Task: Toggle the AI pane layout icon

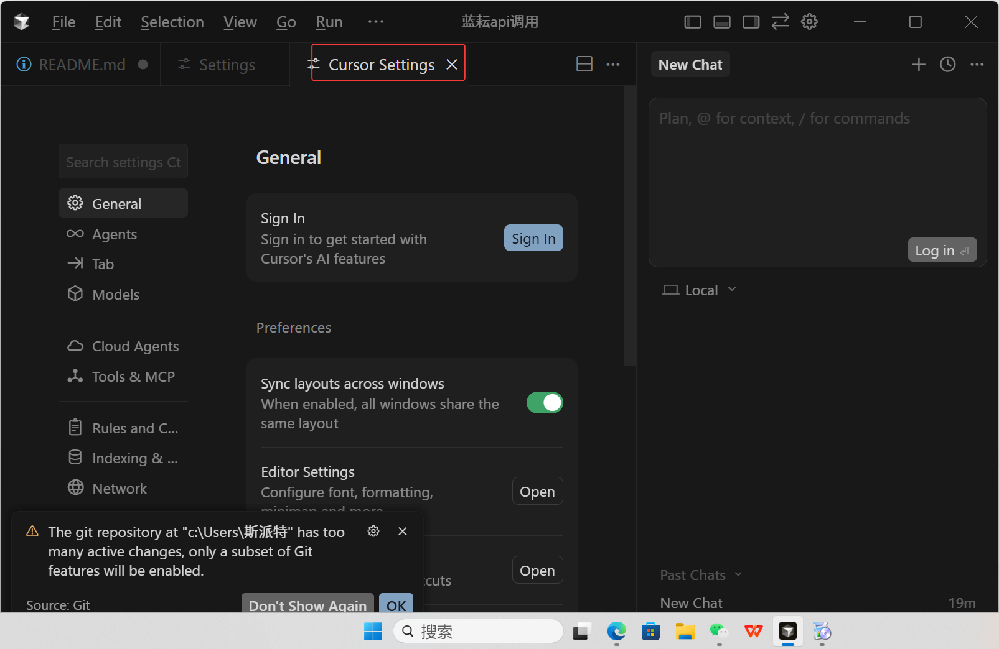Action: (751, 22)
